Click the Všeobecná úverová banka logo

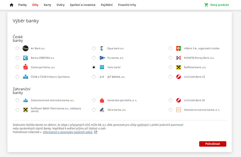tap(178, 110)
